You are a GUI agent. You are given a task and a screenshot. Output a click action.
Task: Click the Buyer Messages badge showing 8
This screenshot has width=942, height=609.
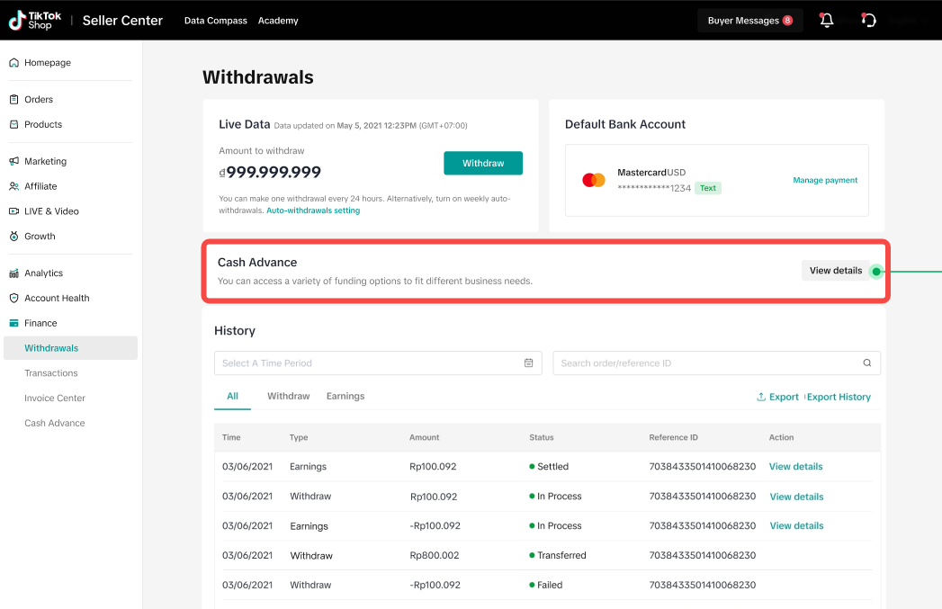click(787, 21)
